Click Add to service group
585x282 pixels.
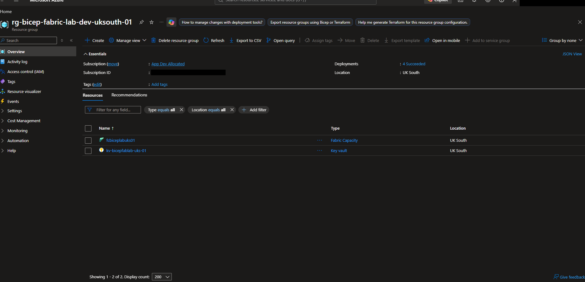[x=487, y=40]
